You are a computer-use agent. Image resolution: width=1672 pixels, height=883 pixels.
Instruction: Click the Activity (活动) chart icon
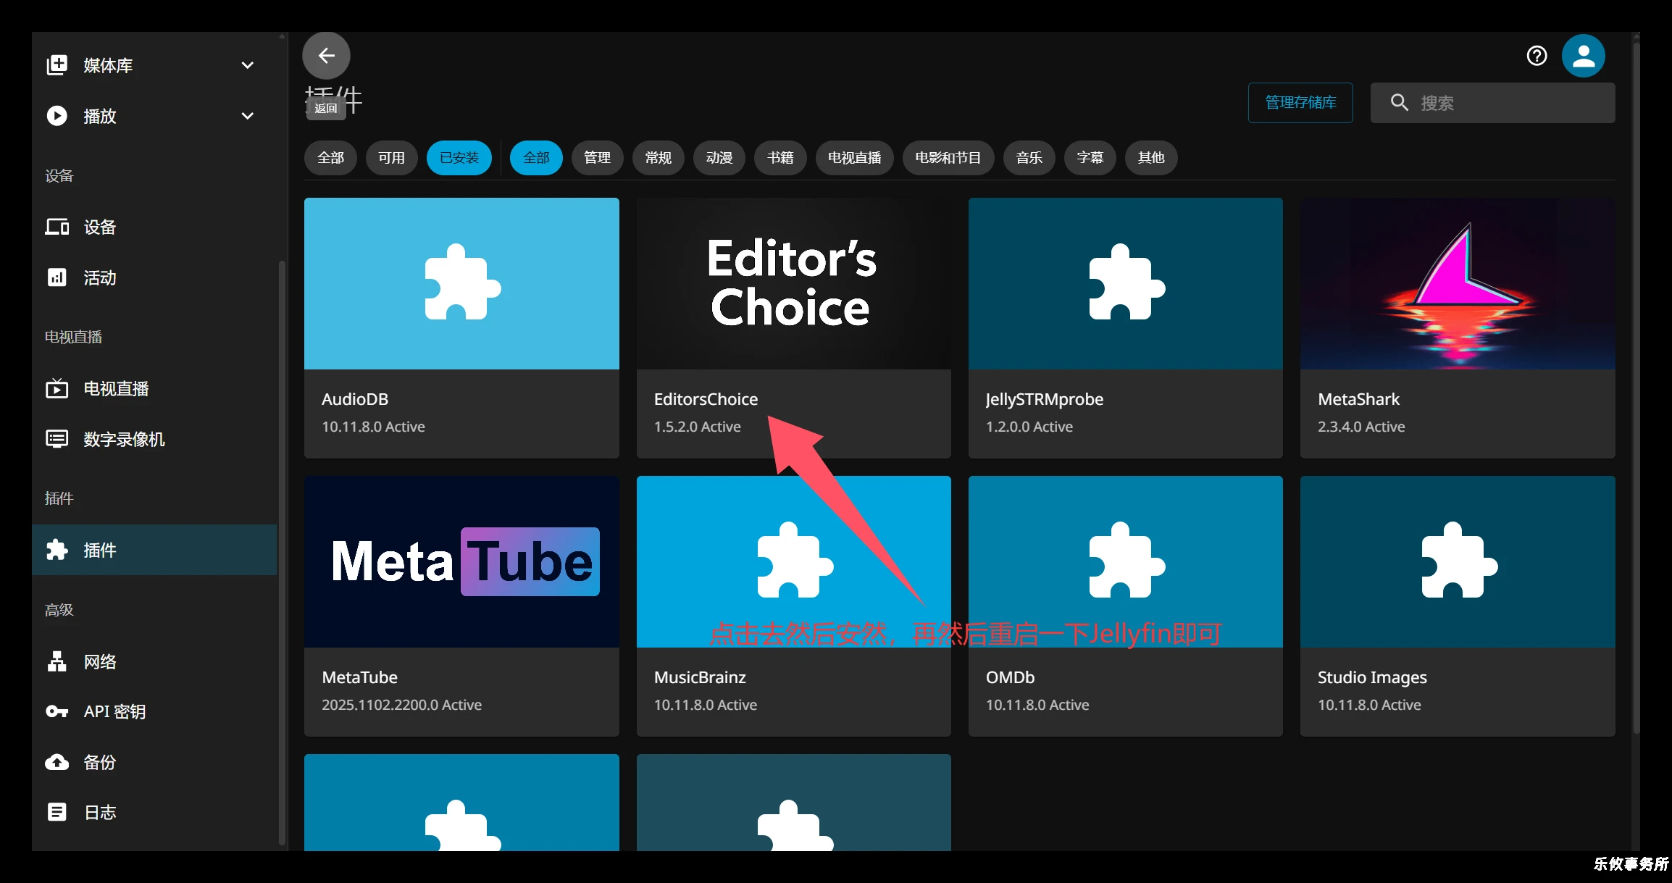pyautogui.click(x=57, y=277)
